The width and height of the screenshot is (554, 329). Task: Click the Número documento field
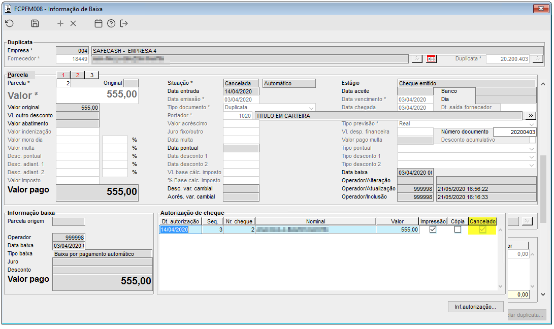point(515,132)
